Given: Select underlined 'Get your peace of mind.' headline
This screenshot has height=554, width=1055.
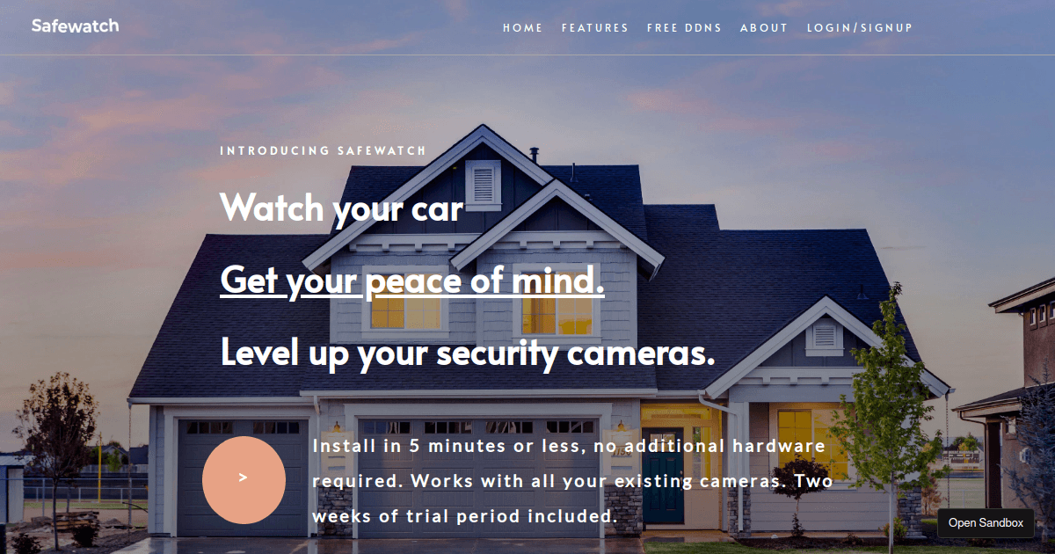Looking at the screenshot, I should [x=412, y=281].
